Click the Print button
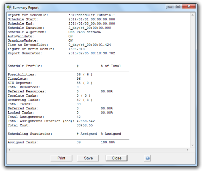The height and width of the screenshot is (171, 202). pos(61,158)
